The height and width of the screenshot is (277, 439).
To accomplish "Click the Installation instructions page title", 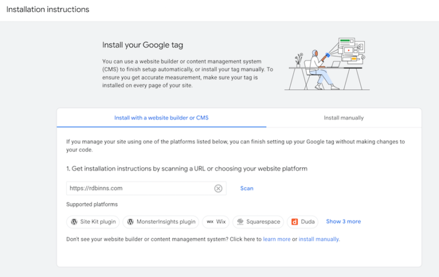I will point(47,10).
